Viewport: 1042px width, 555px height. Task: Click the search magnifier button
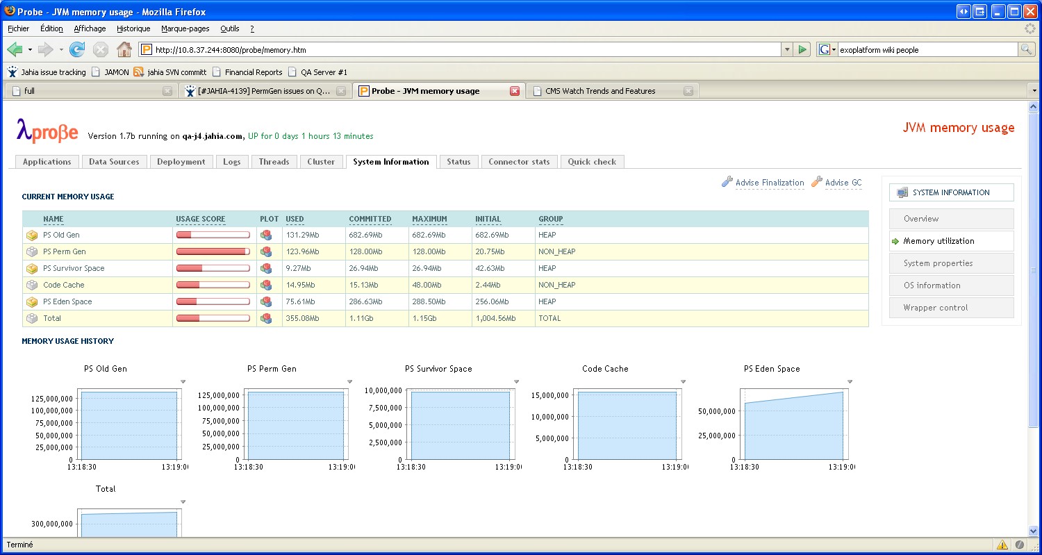(1026, 49)
